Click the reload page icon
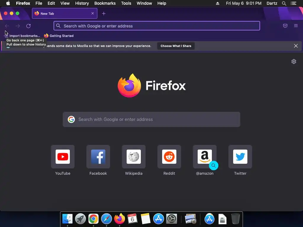 pyautogui.click(x=28, y=26)
